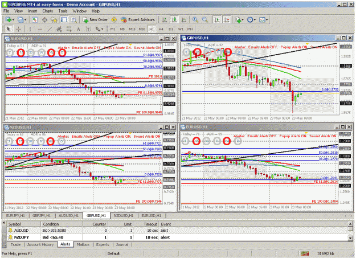This screenshot has height=258, width=356.
Task: Click alerts list scroll-down arrow
Action: point(350,238)
